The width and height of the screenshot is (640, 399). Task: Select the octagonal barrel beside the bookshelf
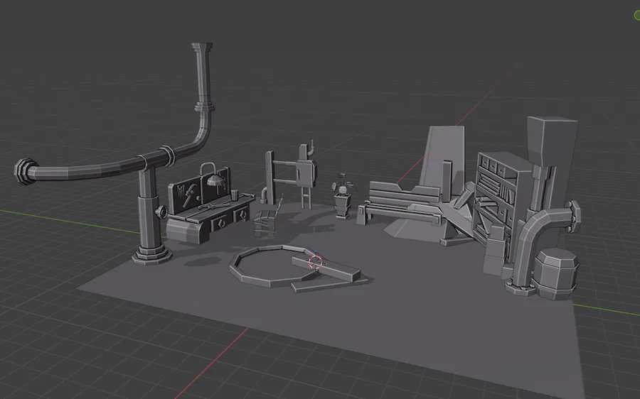pyautogui.click(x=556, y=275)
